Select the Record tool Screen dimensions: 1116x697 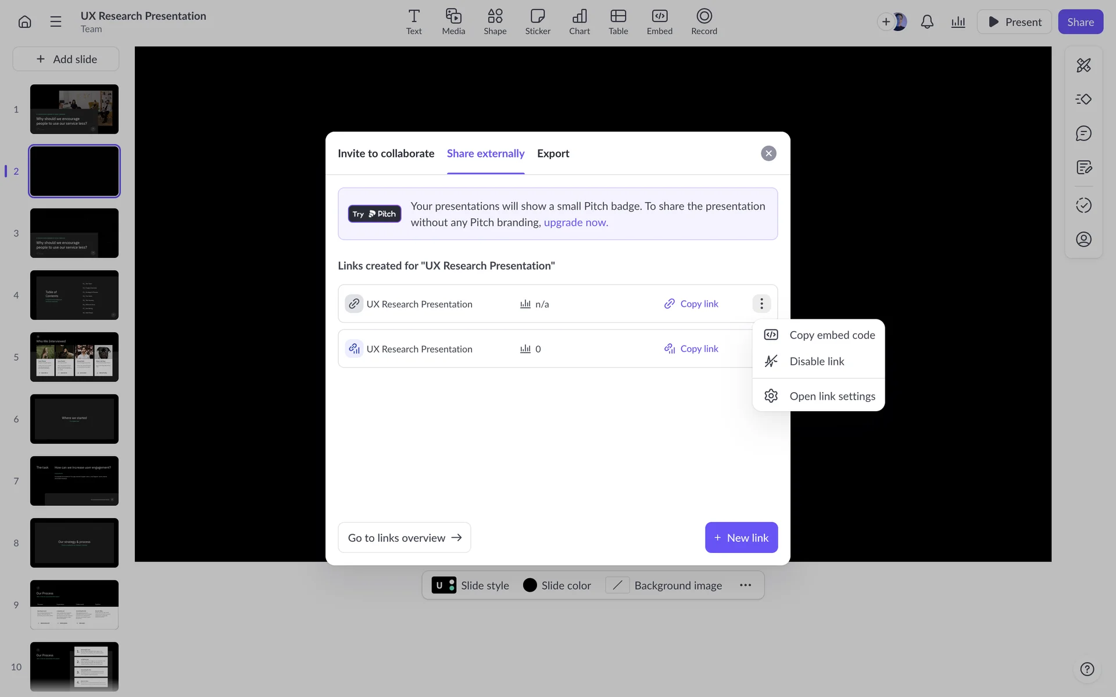[703, 22]
